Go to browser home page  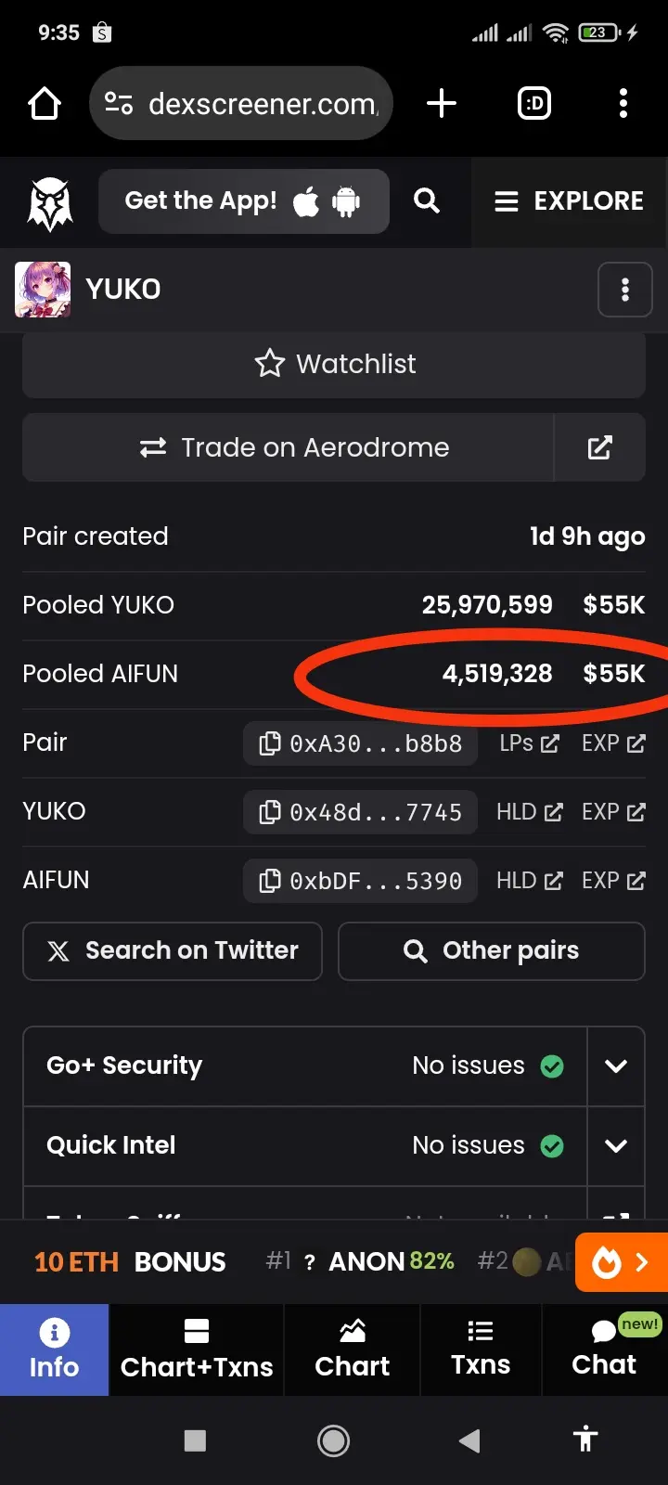pos(45,103)
